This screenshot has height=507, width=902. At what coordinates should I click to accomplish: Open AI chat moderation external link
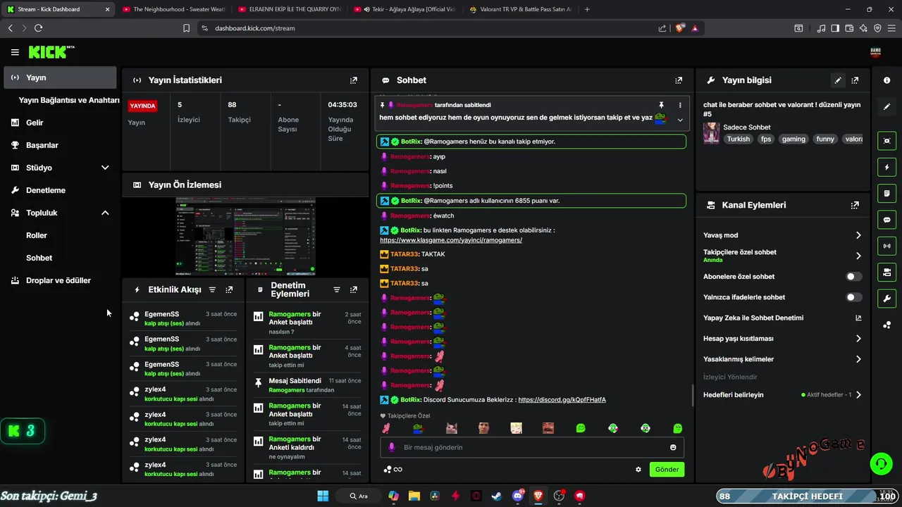coord(858,318)
